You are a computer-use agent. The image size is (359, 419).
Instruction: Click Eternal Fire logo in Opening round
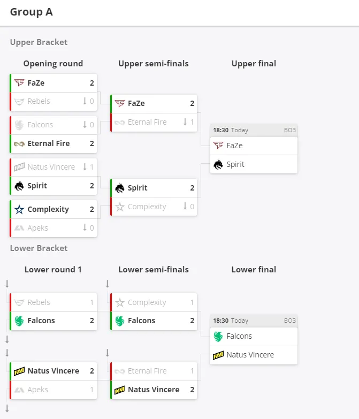tap(19, 144)
